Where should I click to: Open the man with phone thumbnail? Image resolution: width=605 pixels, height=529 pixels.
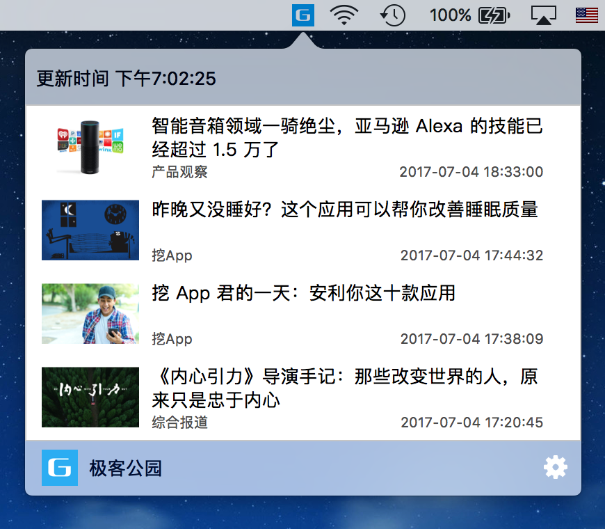pos(90,313)
